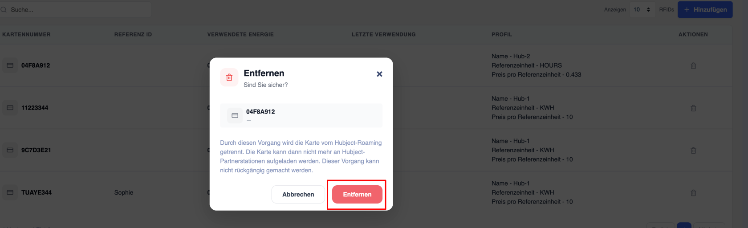Delete card 04F8A912 via row trash icon
The width and height of the screenshot is (748, 228).
(693, 66)
